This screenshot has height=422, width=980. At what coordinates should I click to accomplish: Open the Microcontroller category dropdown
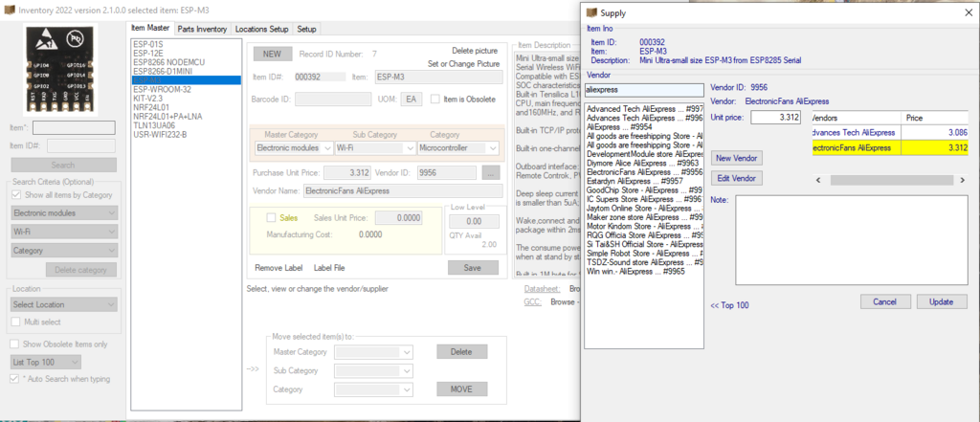(458, 148)
